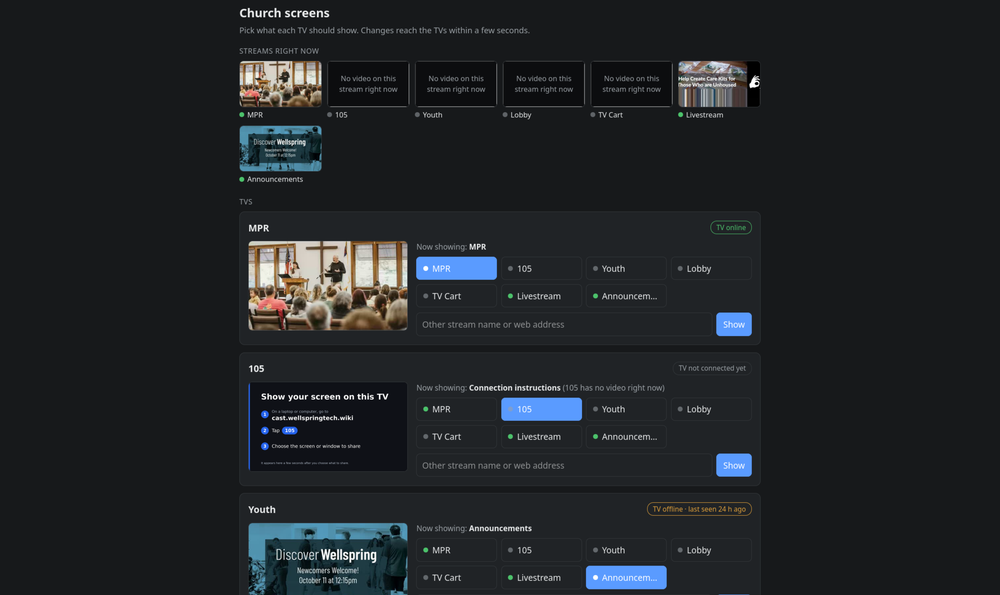Select TV Cart source for the 105 TV

point(456,437)
